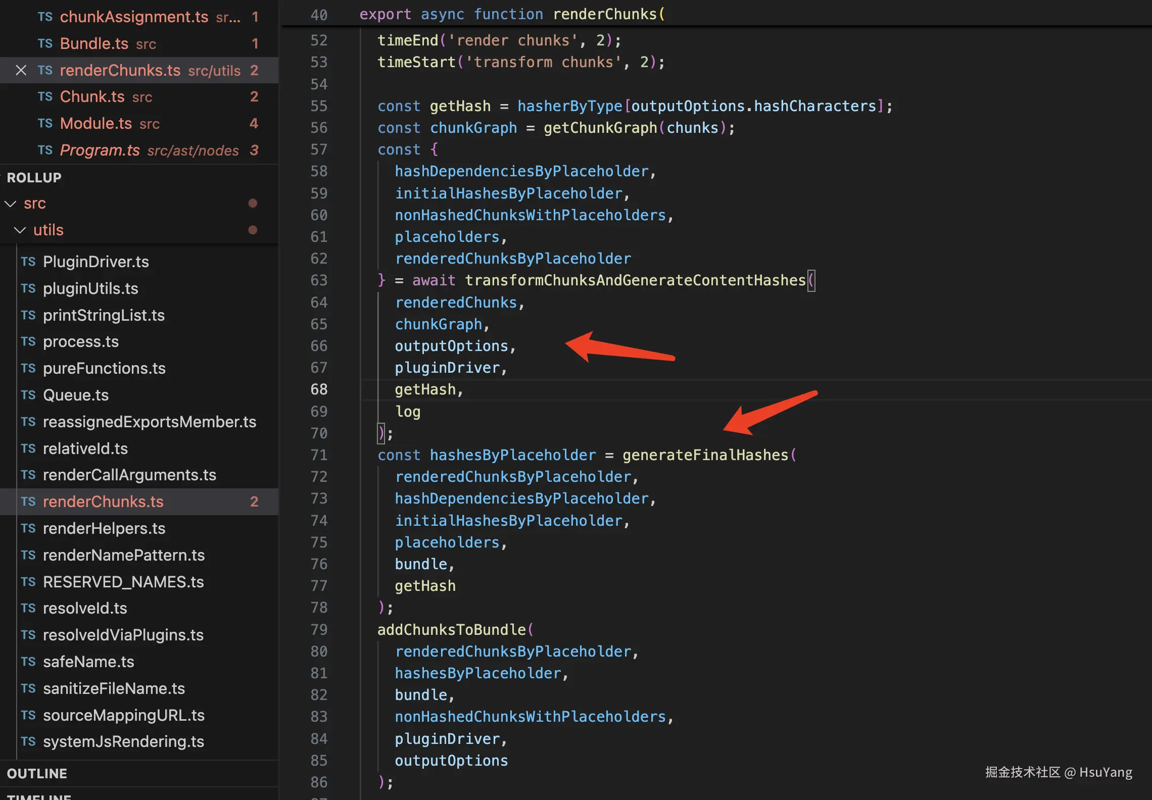The width and height of the screenshot is (1152, 800).
Task: Close the renderChunks.ts open editor
Action: point(21,70)
